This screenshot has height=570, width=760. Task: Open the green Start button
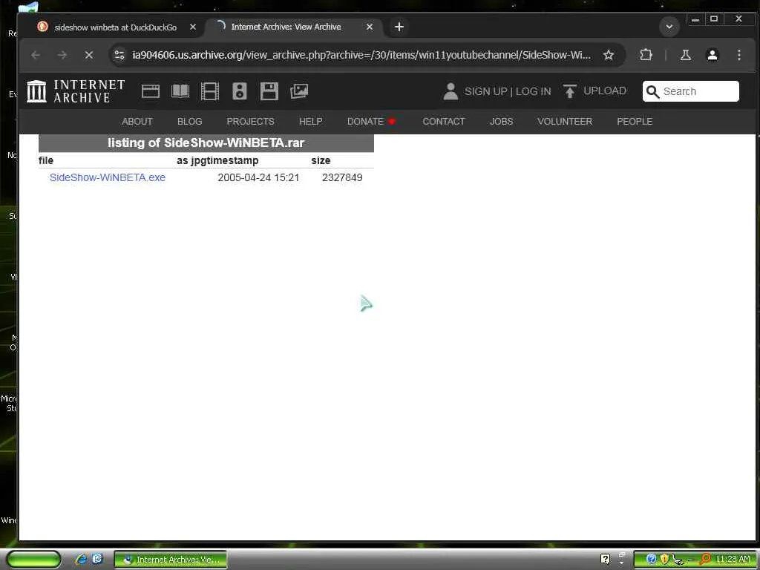tap(33, 559)
